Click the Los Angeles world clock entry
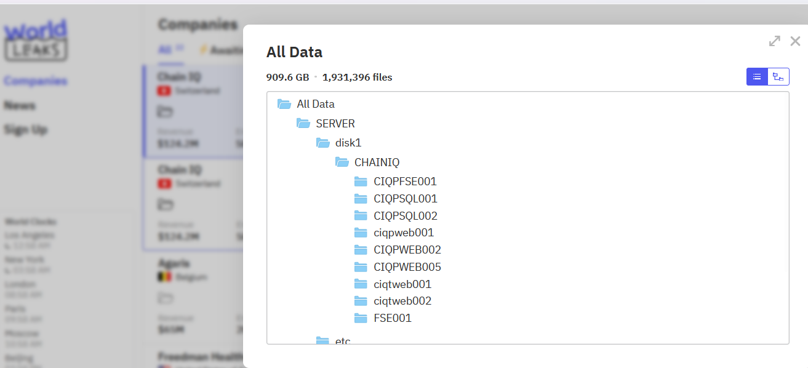Viewport: 808px width, 368px height. coord(30,240)
